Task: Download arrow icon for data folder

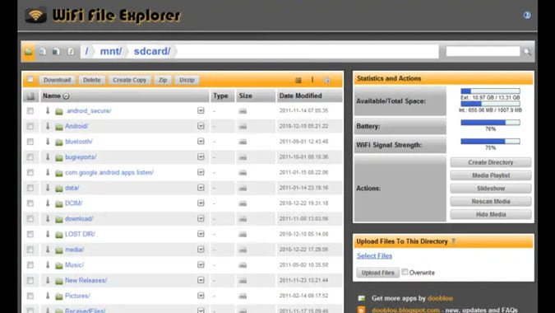Action: pyautogui.click(x=48, y=188)
